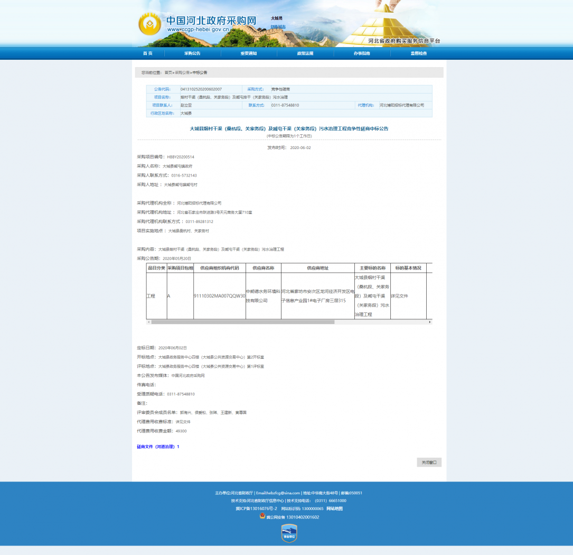Click the table scrollbar left arrow
Screen dimensions: 573x555
149,322
